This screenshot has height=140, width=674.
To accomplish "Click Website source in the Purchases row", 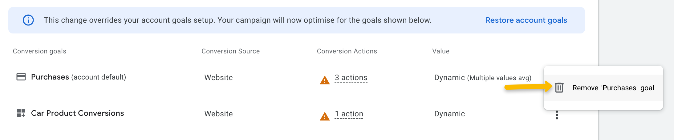I will coord(218,78).
